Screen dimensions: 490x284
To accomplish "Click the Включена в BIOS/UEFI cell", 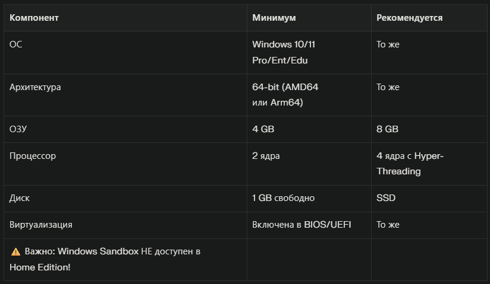I will coord(301,225).
